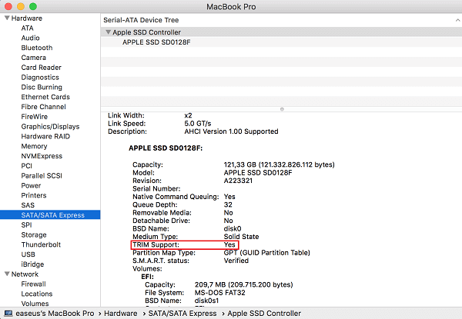The image size is (462, 319).
Task: Open the Storage category
Action: pos(34,234)
